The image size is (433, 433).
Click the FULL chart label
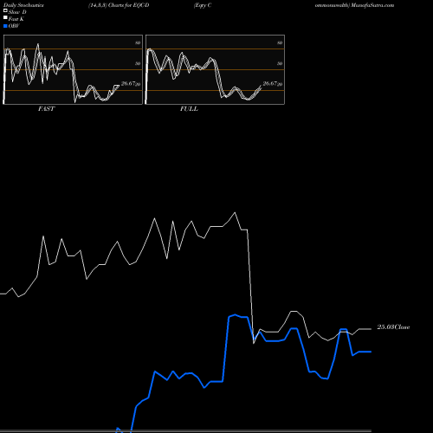[x=189, y=109]
